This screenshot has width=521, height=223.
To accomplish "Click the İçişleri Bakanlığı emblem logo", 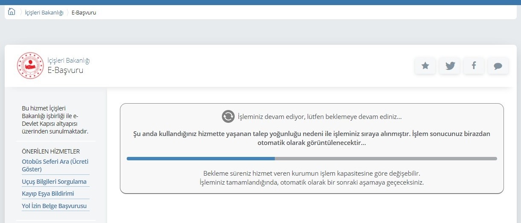I will (x=30, y=66).
